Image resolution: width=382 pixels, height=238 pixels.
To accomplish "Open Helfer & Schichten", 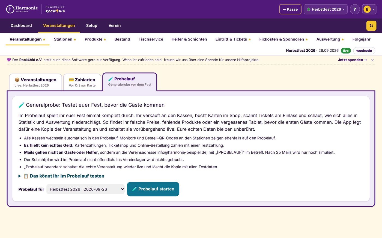I will [x=189, y=39].
